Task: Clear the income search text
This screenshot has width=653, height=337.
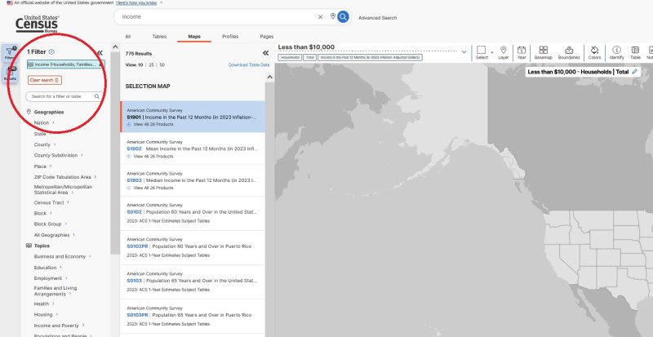Action: click(x=320, y=17)
